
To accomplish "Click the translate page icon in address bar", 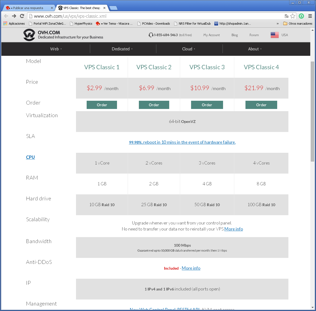I will [286, 16].
